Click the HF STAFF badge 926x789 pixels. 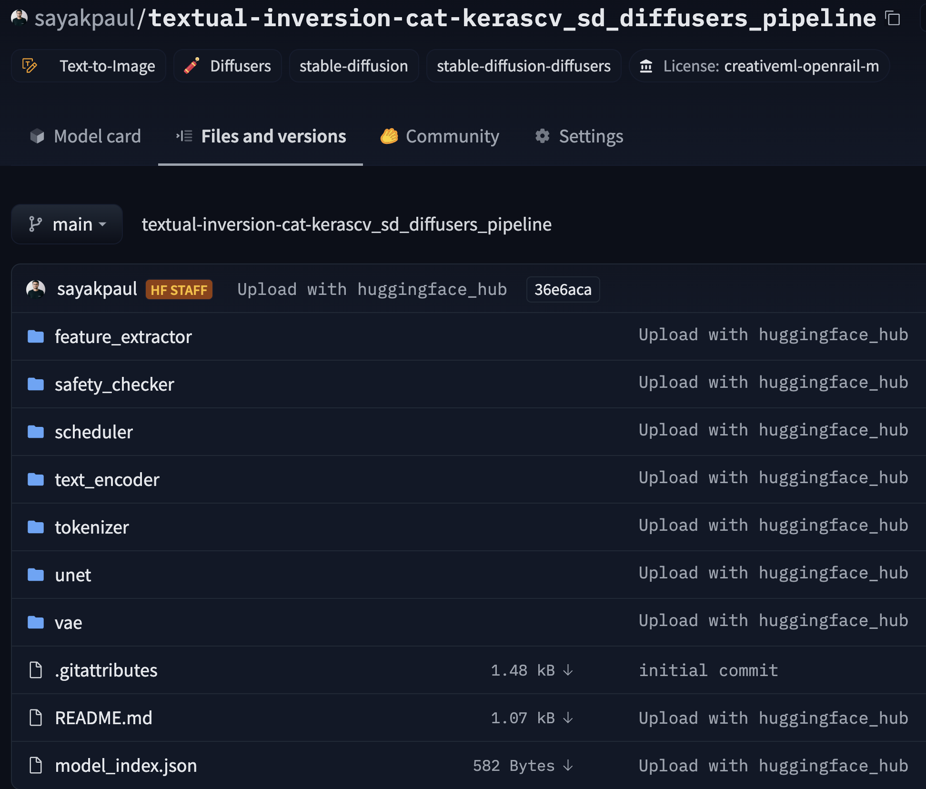point(179,290)
